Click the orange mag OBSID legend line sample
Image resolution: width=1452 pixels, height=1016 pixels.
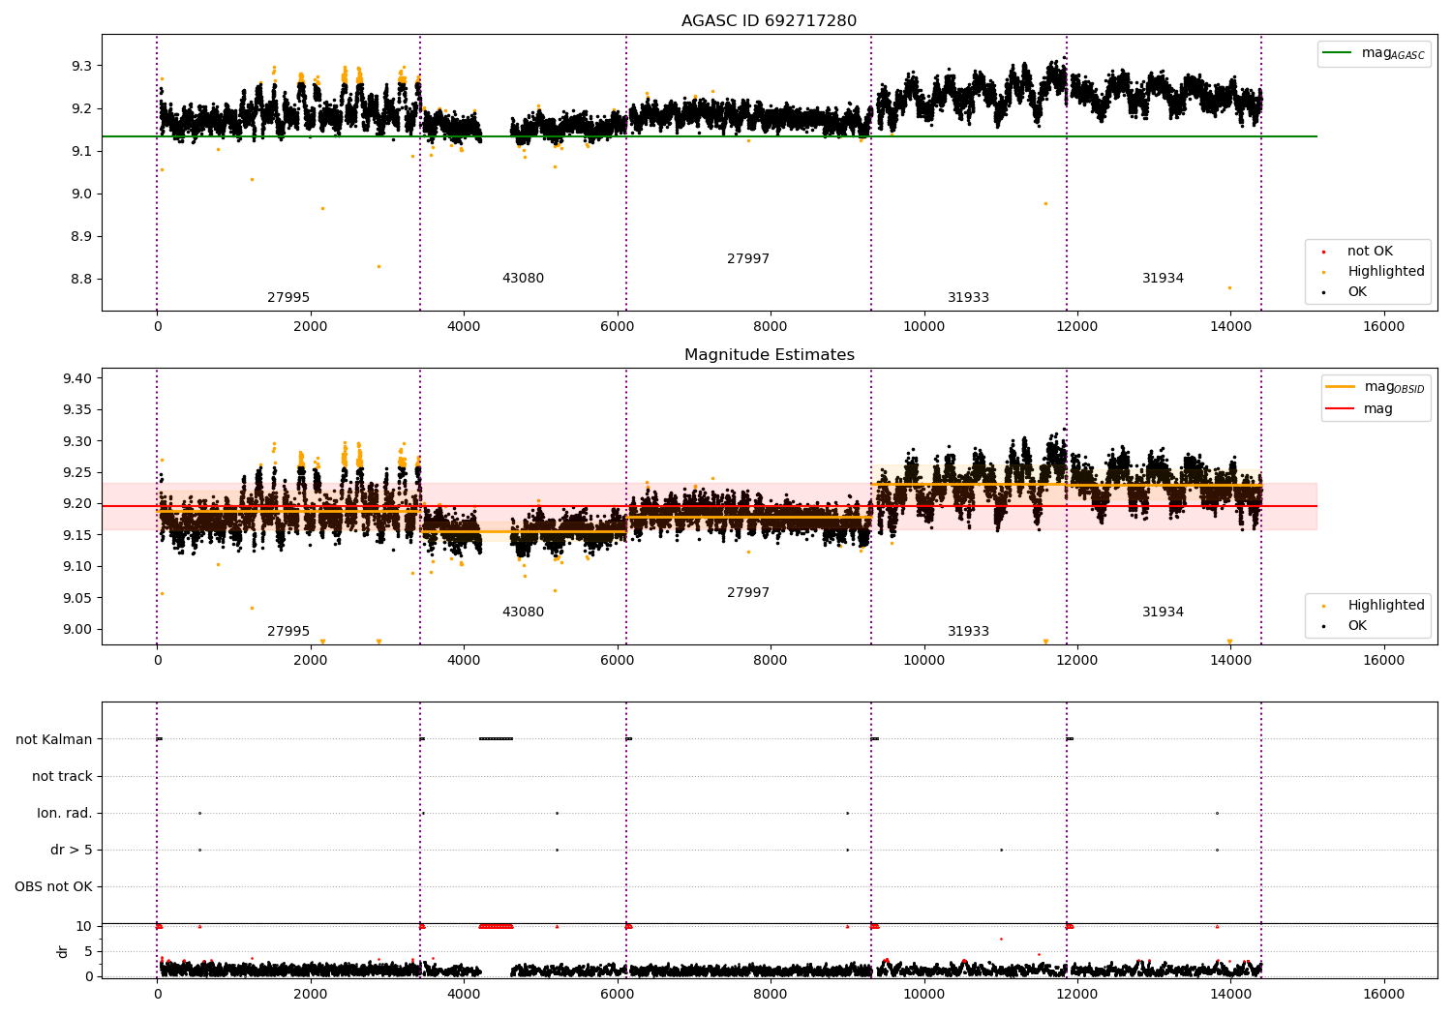[1341, 387]
